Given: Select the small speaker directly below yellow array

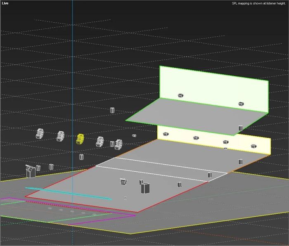Looking at the screenshot, I should pos(81,157).
